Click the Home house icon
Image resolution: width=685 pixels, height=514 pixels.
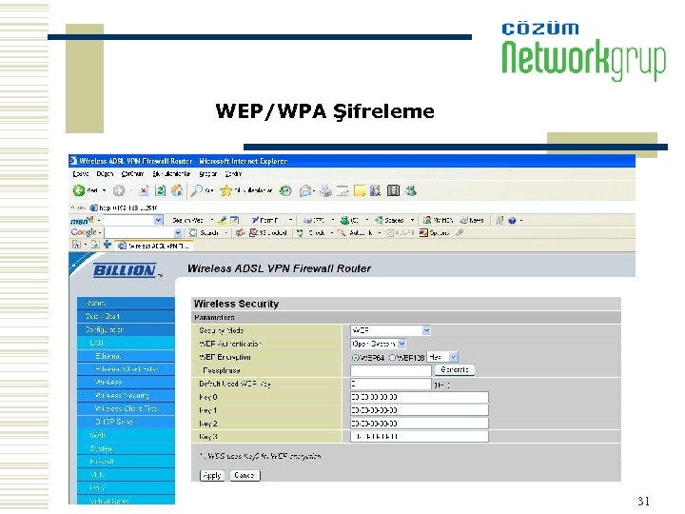[x=177, y=190]
